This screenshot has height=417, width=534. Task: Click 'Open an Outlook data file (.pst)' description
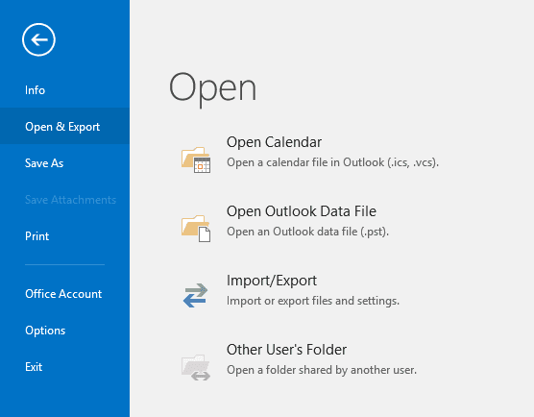[x=308, y=232]
